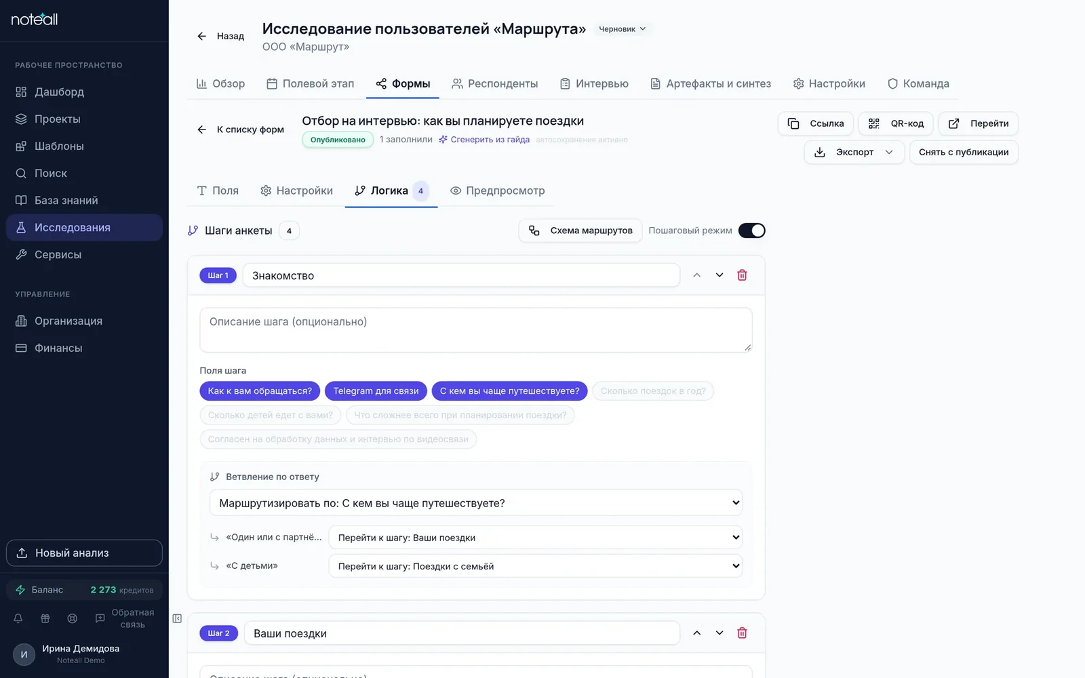Open Поля sub-tab
This screenshot has height=678, width=1085.
pos(218,191)
